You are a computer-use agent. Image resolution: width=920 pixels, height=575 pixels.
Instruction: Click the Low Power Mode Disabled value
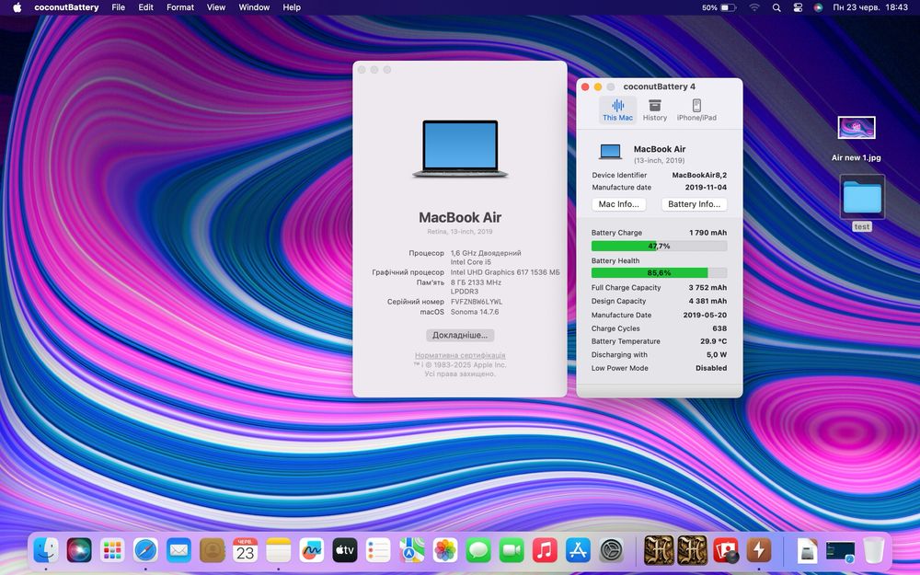pos(711,368)
